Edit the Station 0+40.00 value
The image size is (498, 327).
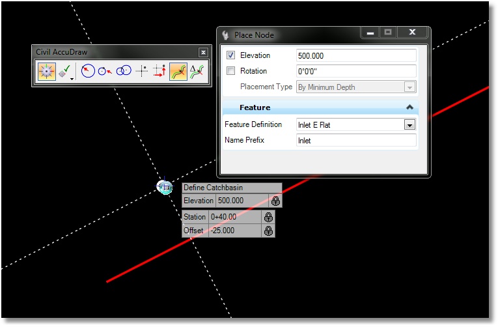[235, 217]
